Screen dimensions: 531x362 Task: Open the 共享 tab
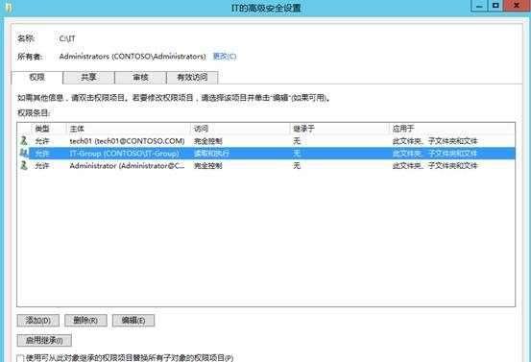pos(88,77)
